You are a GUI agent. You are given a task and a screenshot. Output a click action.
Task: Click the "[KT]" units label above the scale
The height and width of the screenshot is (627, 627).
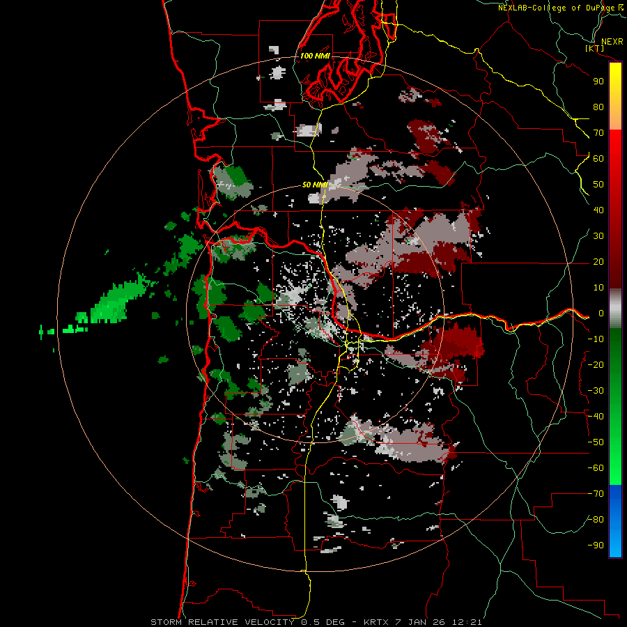tap(595, 48)
